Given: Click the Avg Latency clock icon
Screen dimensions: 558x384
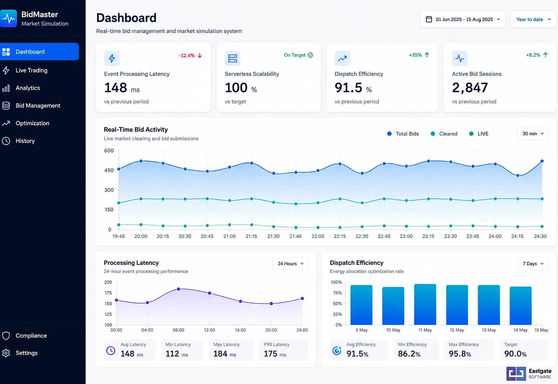Looking at the screenshot, I should click(x=111, y=350).
